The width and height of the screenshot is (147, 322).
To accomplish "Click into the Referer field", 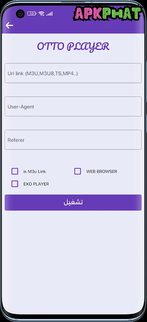I will pos(73,140).
